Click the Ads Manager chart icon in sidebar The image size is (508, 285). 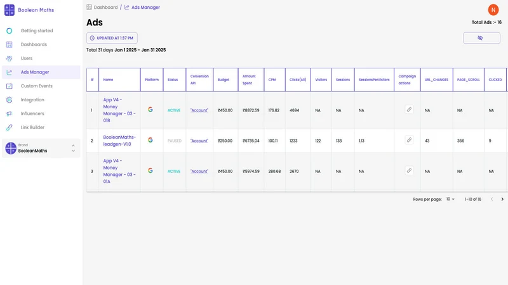coord(10,72)
